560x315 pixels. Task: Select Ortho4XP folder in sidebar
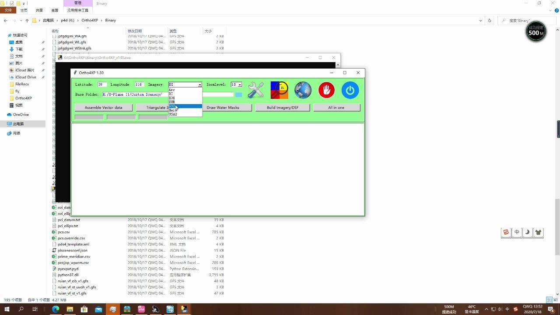pos(23,98)
